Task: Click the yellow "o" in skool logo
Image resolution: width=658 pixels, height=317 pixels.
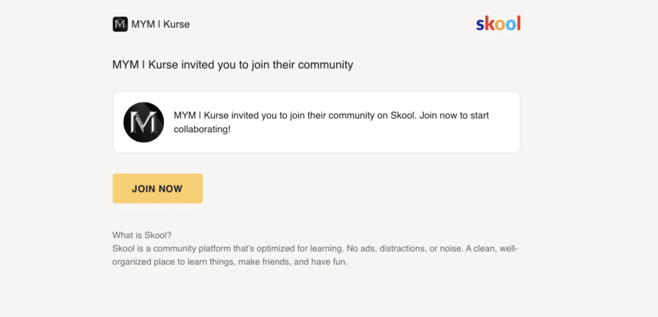Action: coord(499,25)
